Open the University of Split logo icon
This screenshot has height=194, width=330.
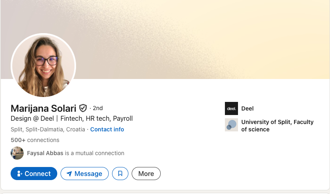tap(231, 125)
